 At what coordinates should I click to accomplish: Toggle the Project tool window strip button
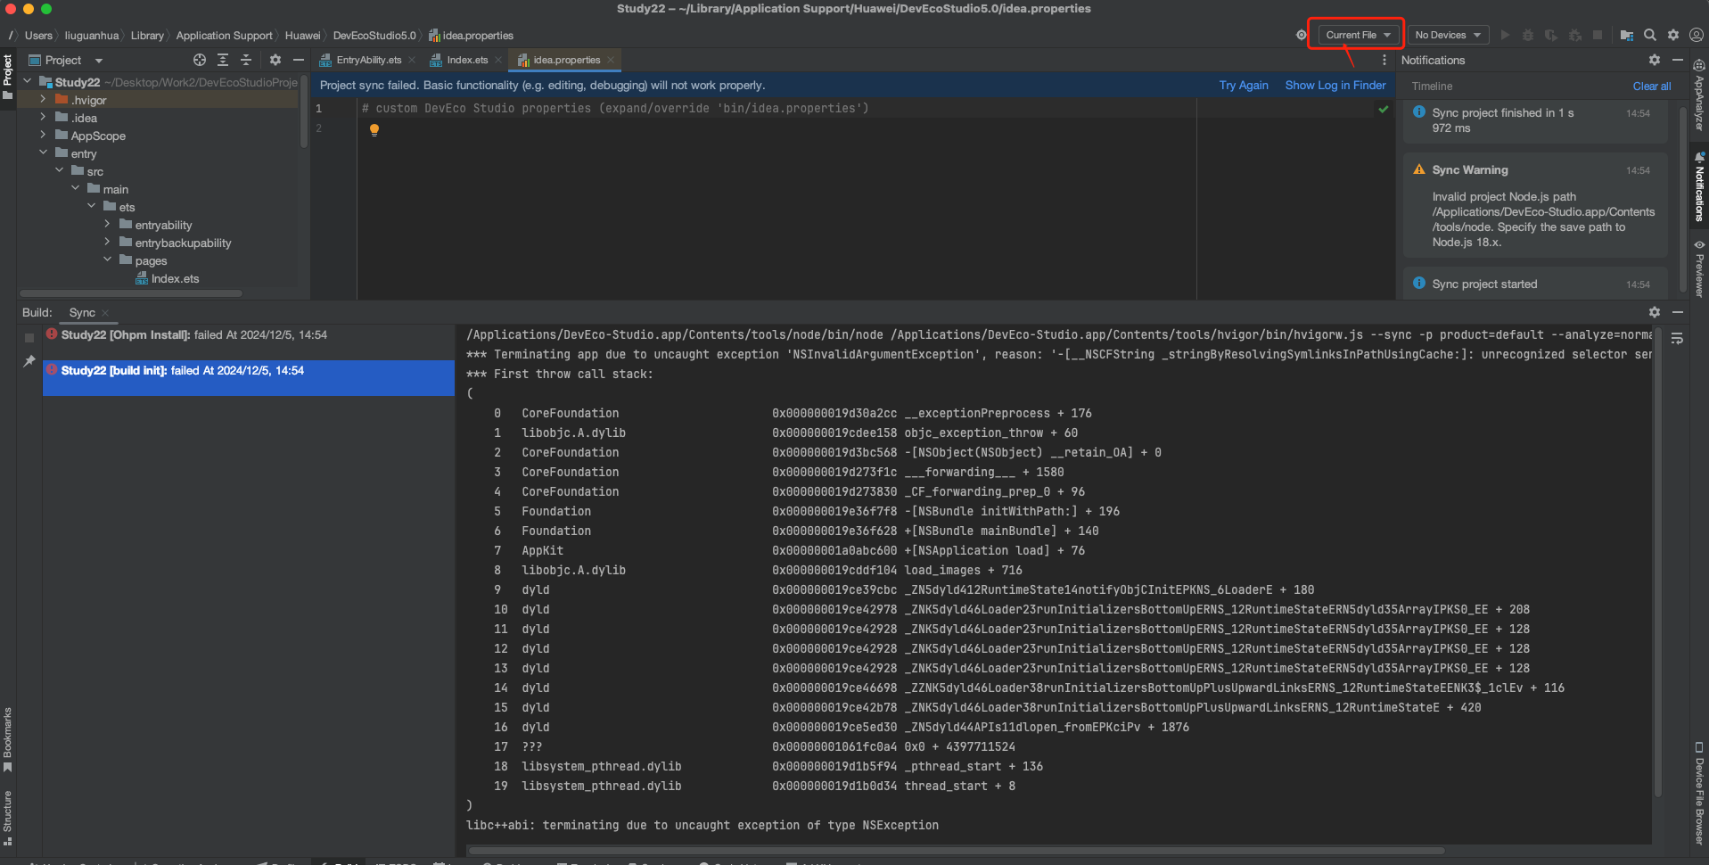point(8,77)
